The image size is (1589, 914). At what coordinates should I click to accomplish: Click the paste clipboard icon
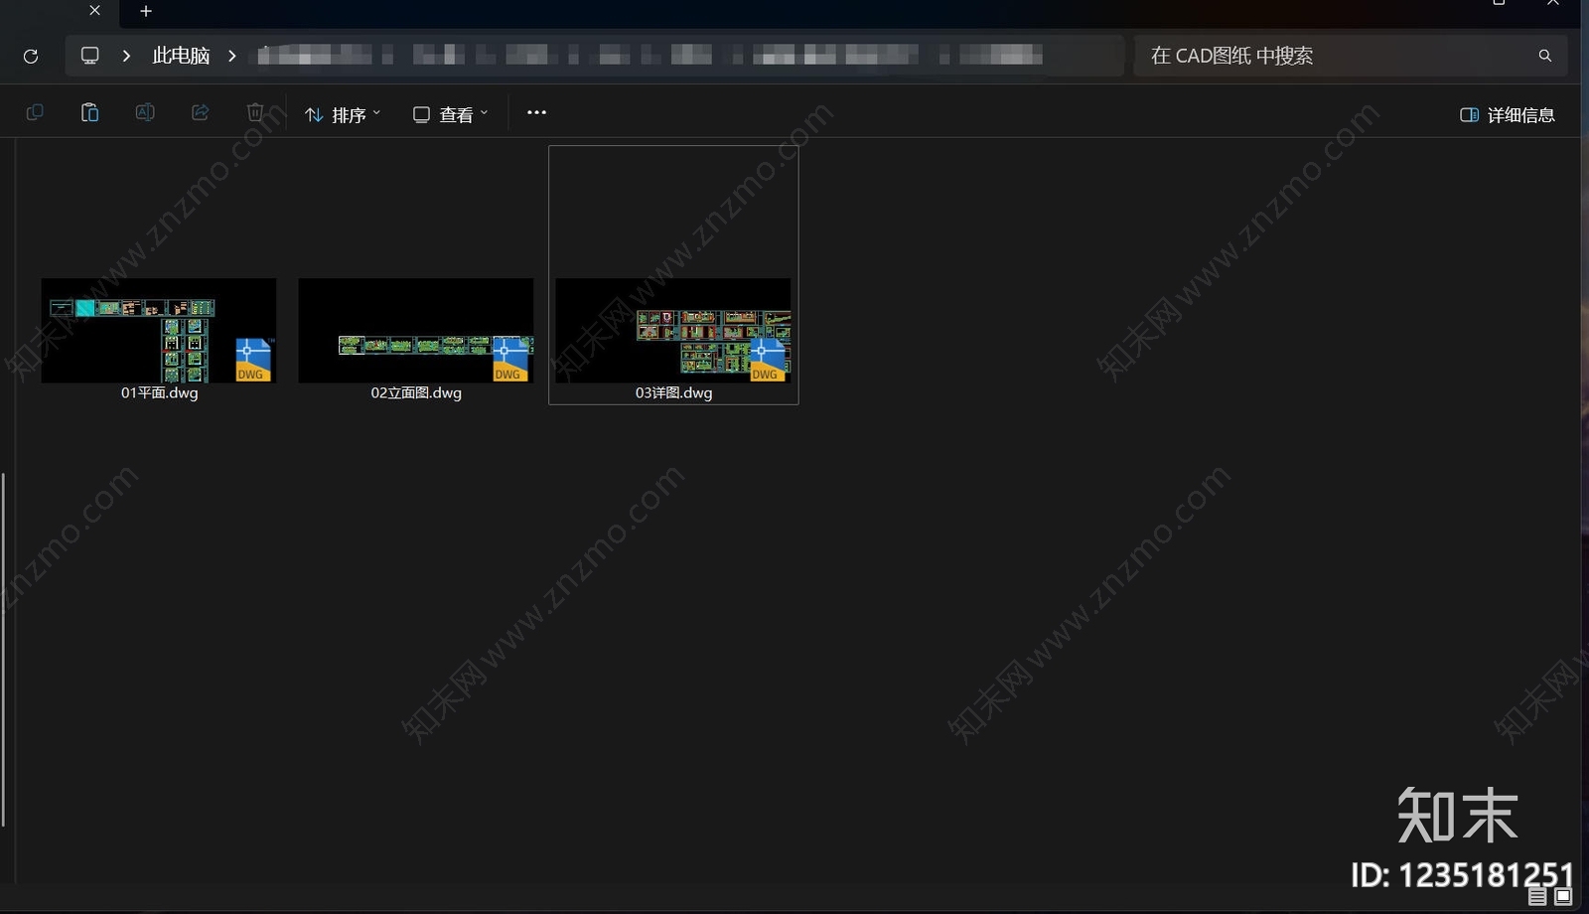pos(89,113)
